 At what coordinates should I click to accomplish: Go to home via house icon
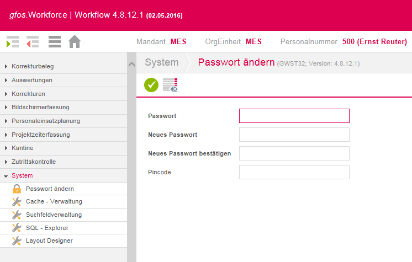point(75,41)
